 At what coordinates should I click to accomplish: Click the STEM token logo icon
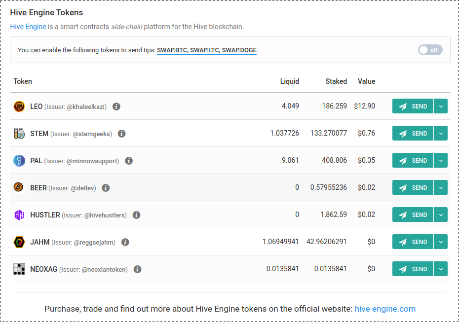[19, 134]
